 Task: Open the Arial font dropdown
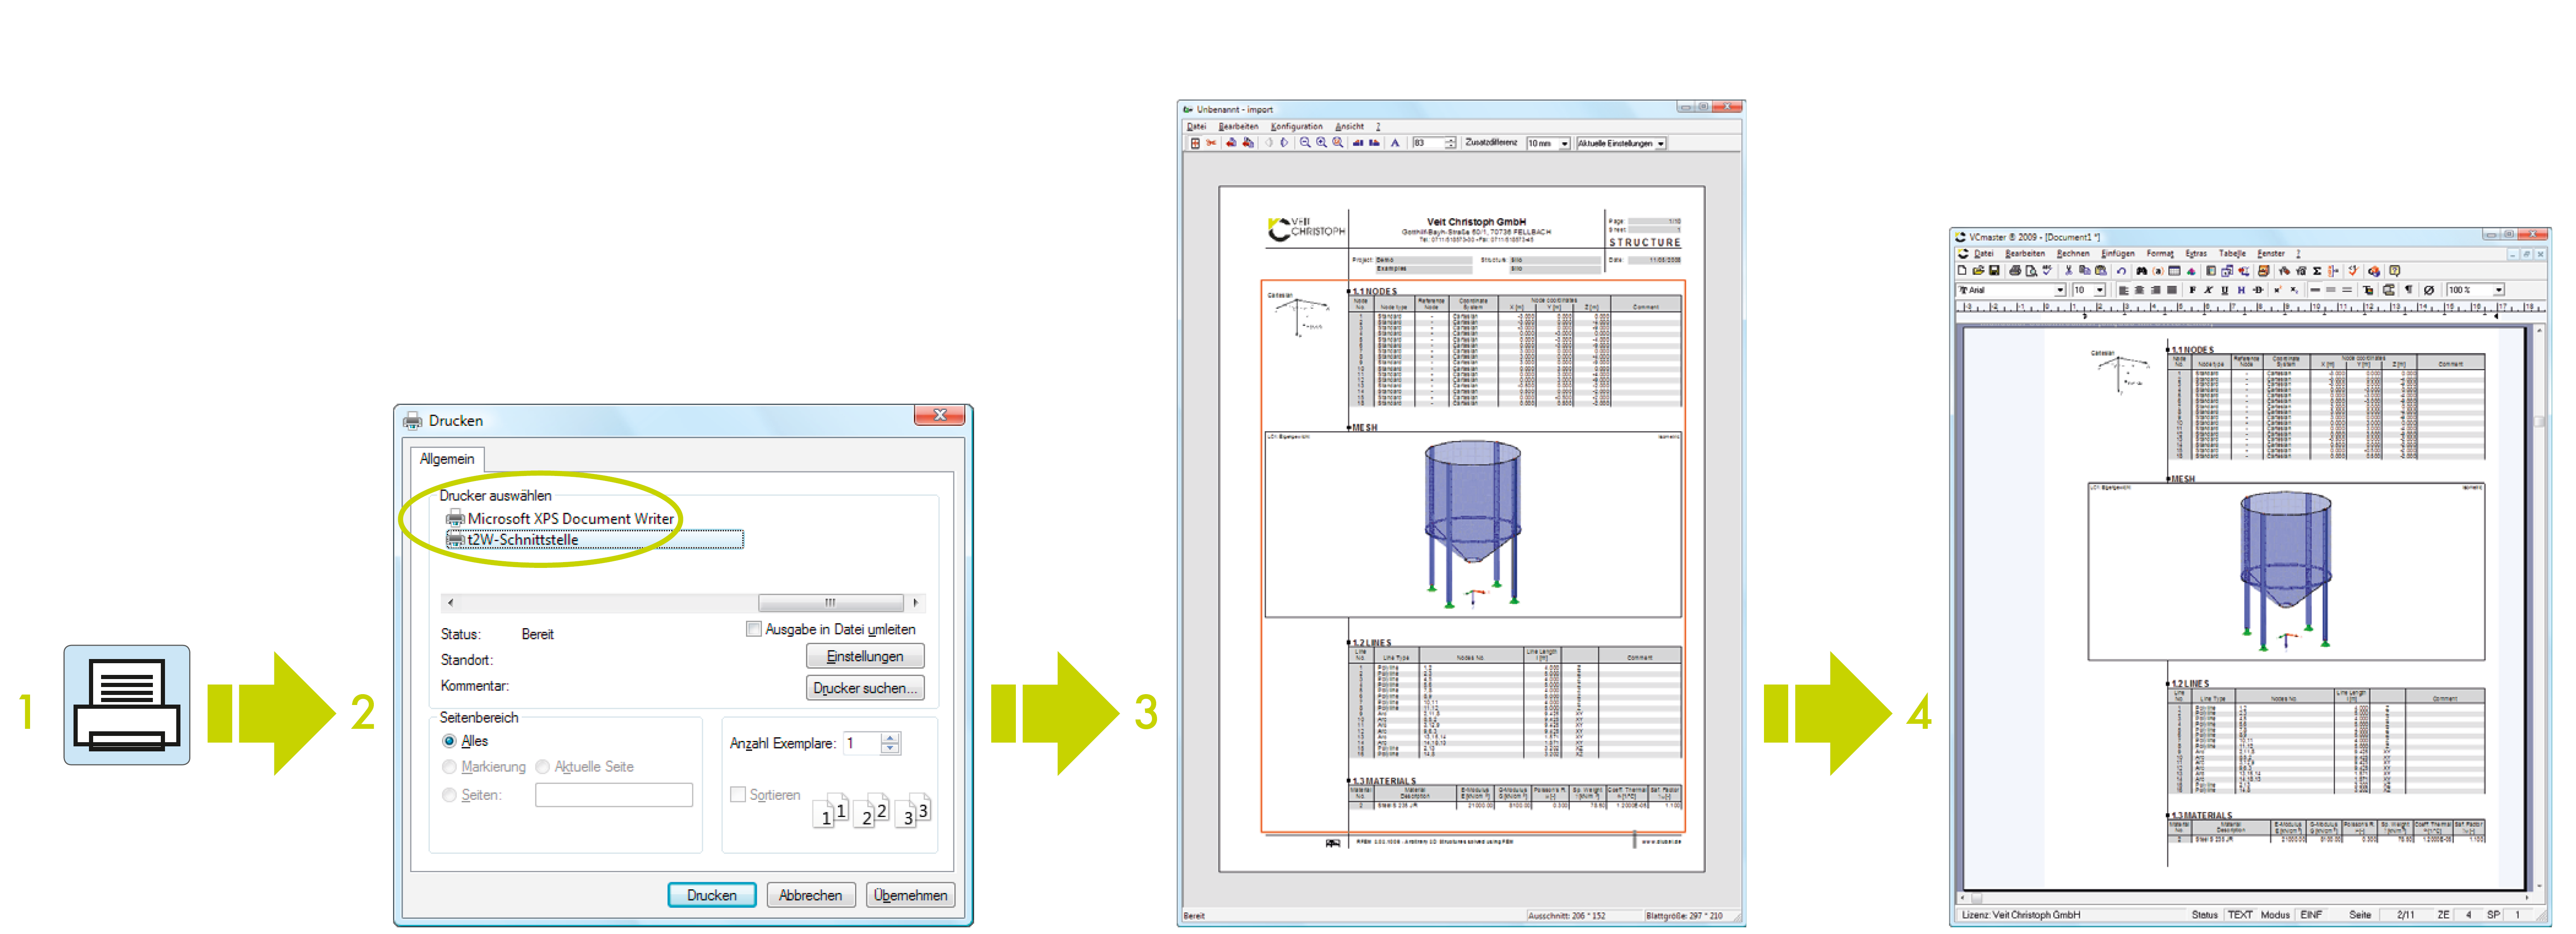tap(2060, 290)
